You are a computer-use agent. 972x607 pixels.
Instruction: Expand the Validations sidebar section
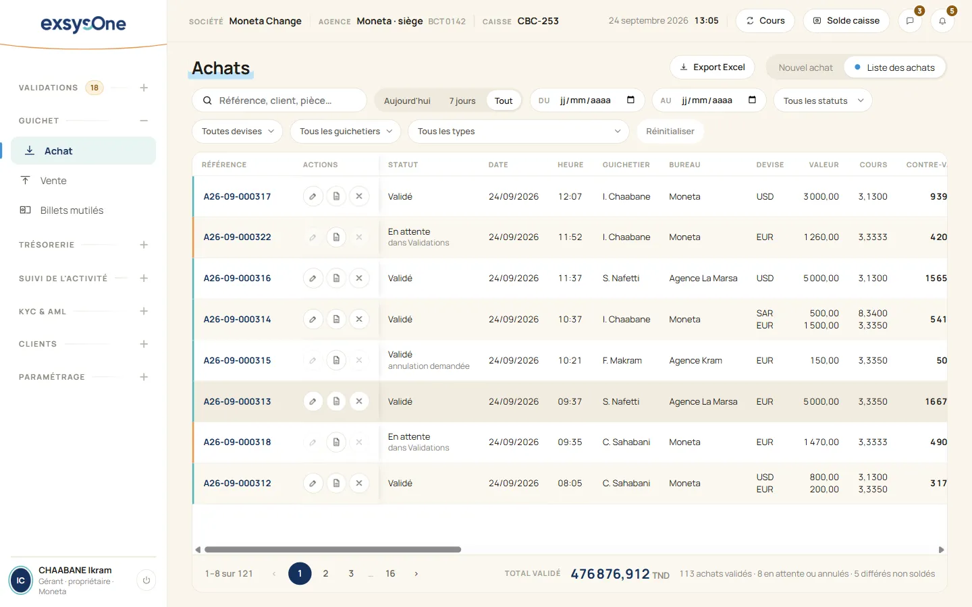tap(144, 88)
